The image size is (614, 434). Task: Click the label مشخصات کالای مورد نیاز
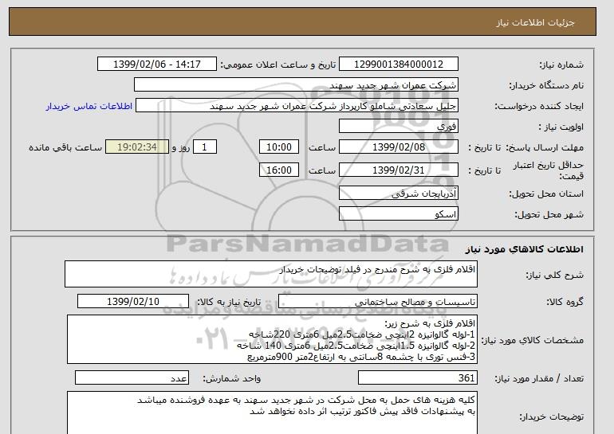tap(532, 340)
